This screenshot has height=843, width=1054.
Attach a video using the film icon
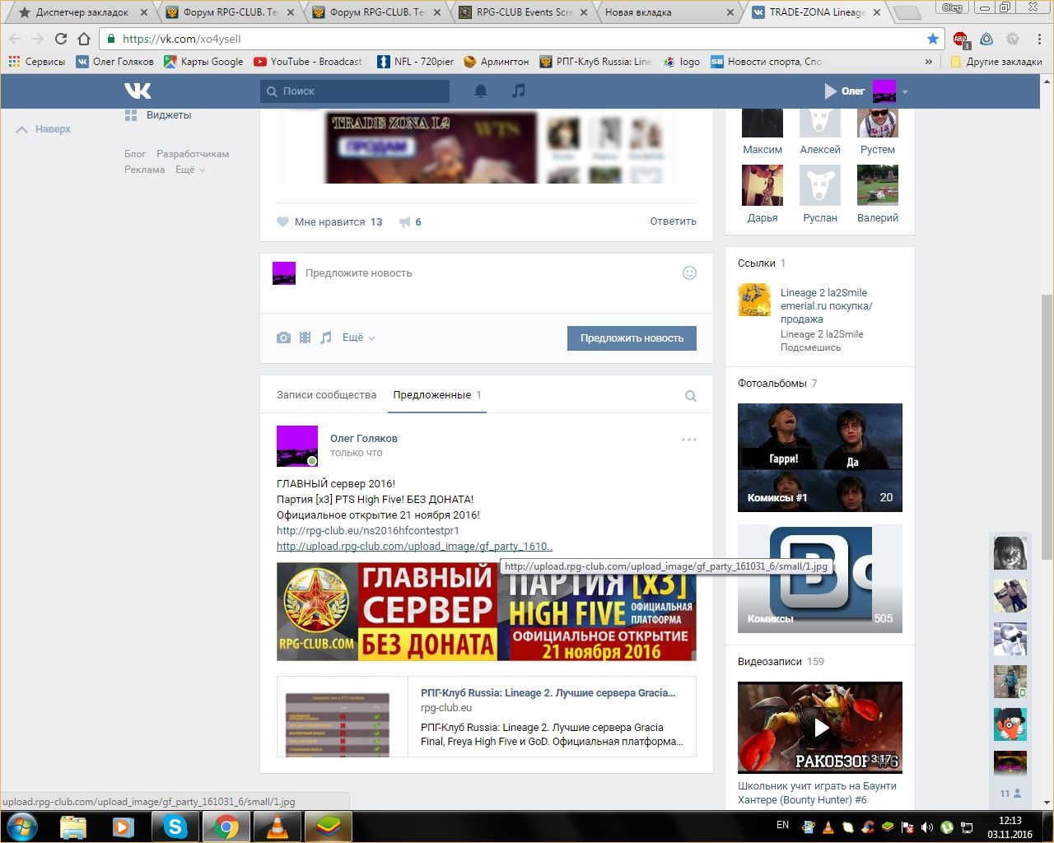(x=305, y=338)
